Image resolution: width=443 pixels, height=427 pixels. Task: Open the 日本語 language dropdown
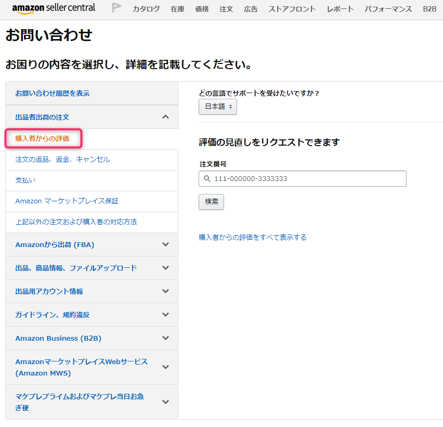(x=218, y=107)
